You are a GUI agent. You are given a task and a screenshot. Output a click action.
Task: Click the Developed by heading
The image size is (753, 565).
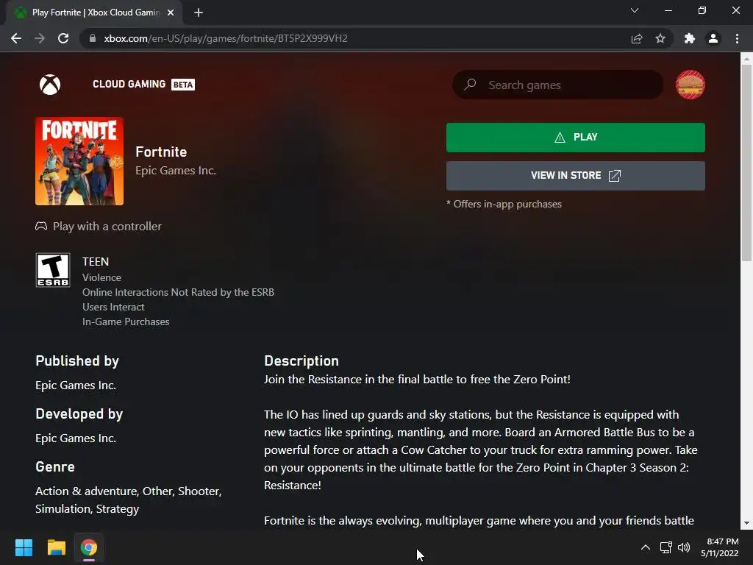pyautogui.click(x=79, y=413)
